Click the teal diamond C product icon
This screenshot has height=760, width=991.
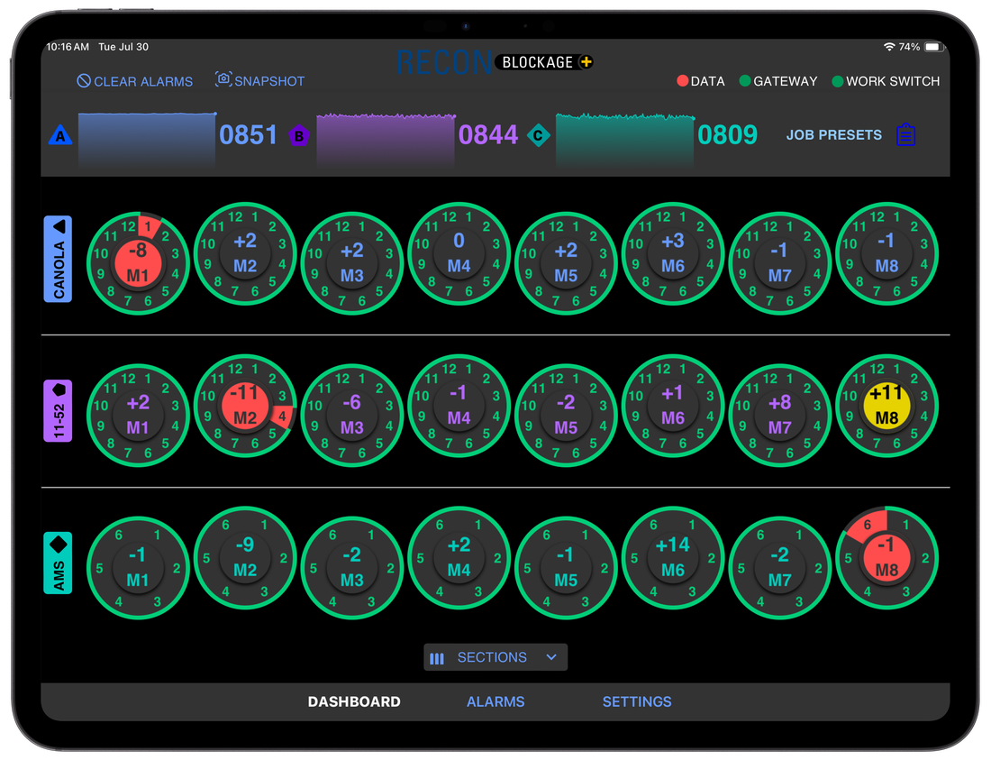pos(538,135)
